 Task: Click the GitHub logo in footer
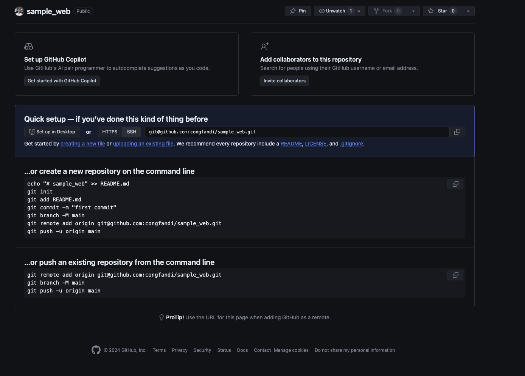click(x=96, y=350)
